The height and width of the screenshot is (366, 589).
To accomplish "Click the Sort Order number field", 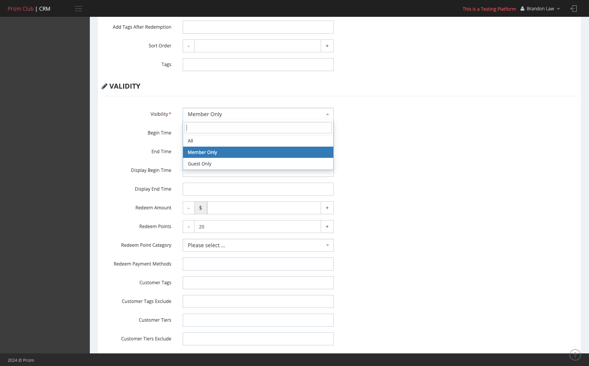I will [x=258, y=46].
